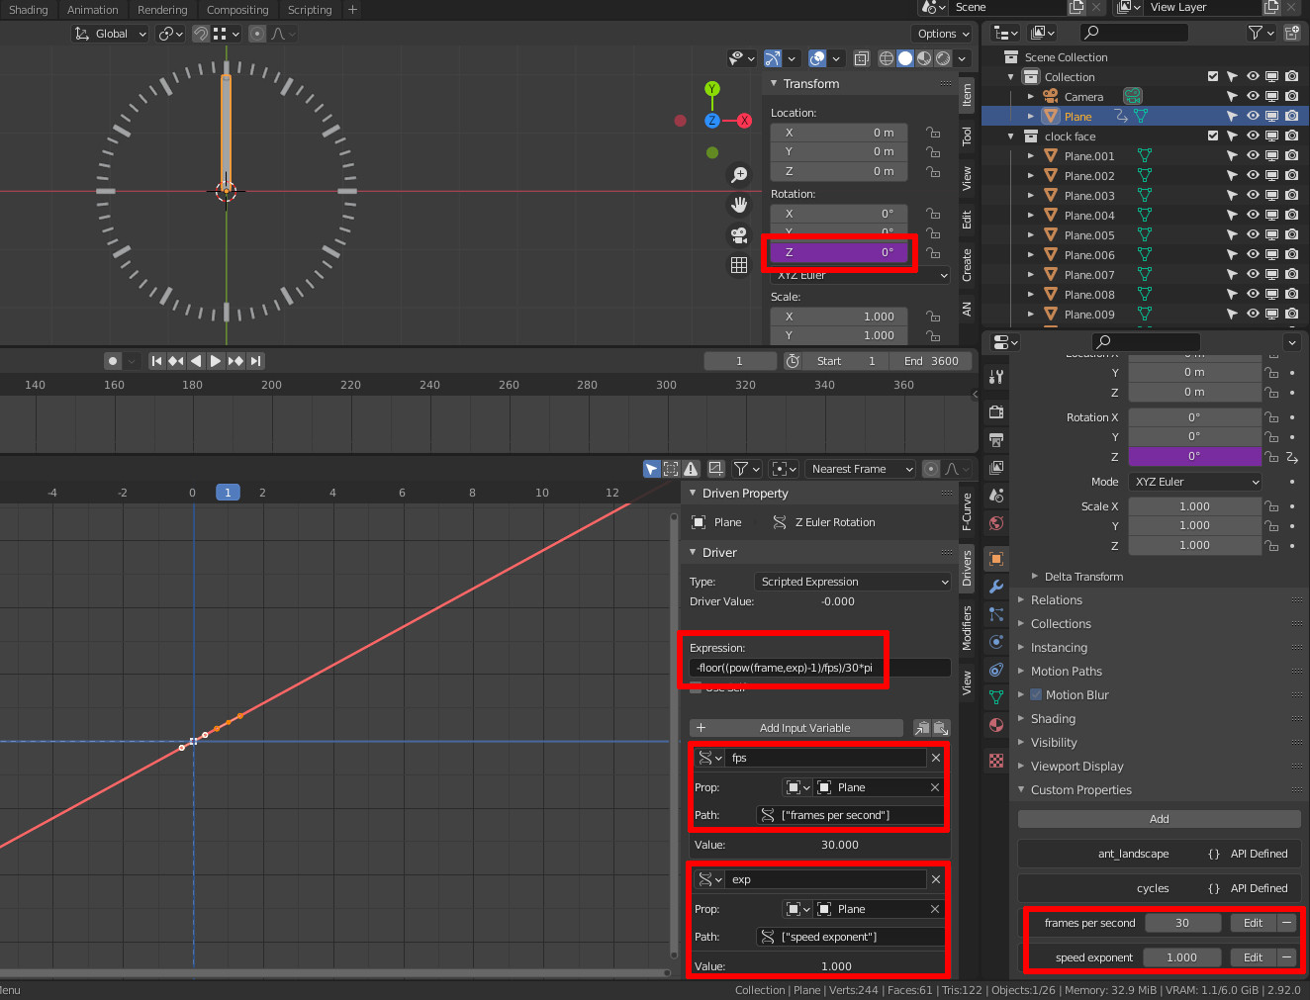The width and height of the screenshot is (1310, 1000).
Task: Jump to timeline start frame
Action: [156, 361]
